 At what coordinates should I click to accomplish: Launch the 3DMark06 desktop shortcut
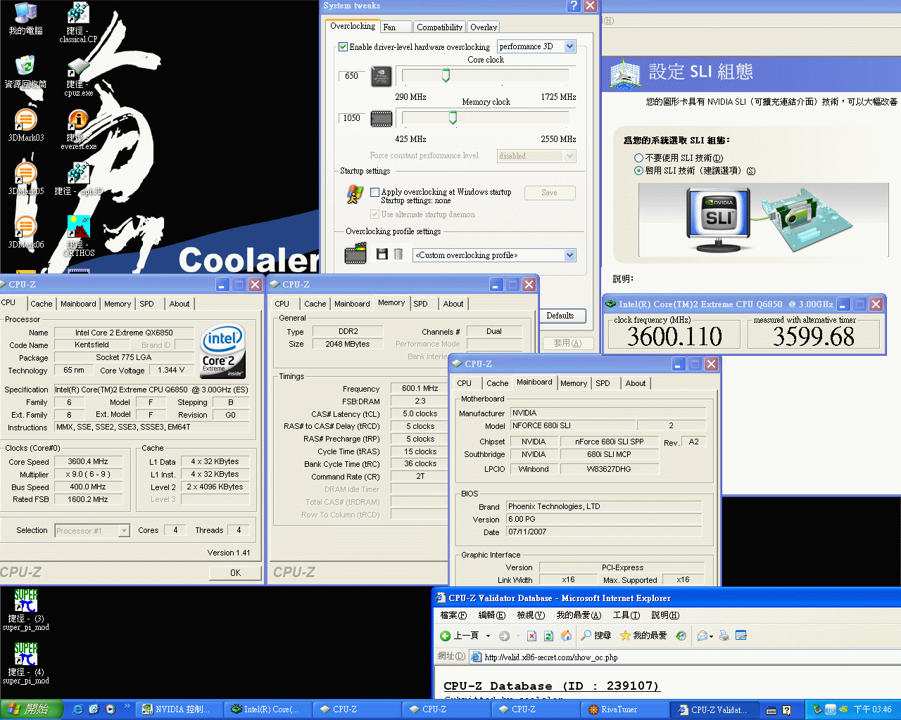pos(26,233)
